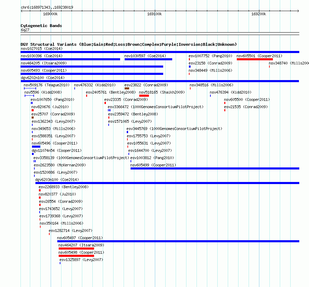
Task: Select the nsv5596 (Kidd2008) label
Action: 43,92
